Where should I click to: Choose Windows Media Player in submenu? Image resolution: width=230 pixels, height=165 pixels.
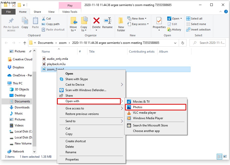coord(156,118)
